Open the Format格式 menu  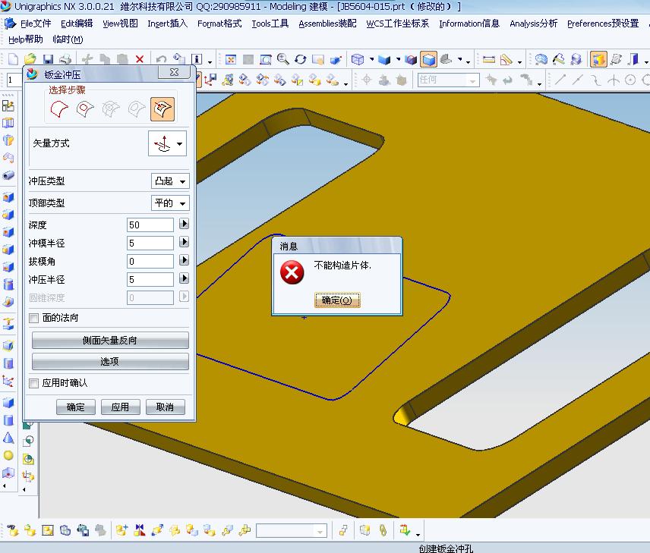click(x=219, y=24)
